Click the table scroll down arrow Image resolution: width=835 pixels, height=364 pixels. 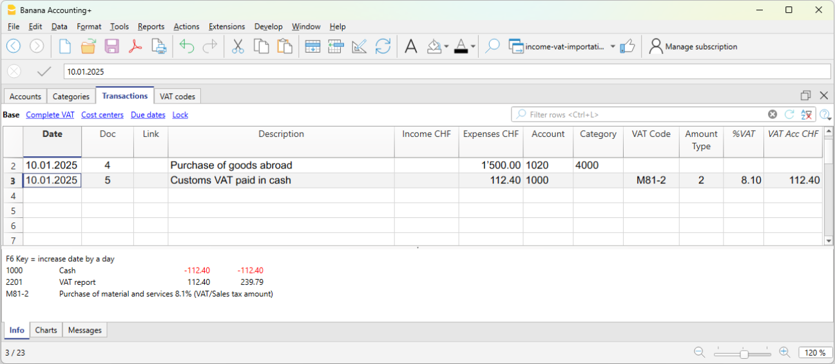[x=829, y=241]
